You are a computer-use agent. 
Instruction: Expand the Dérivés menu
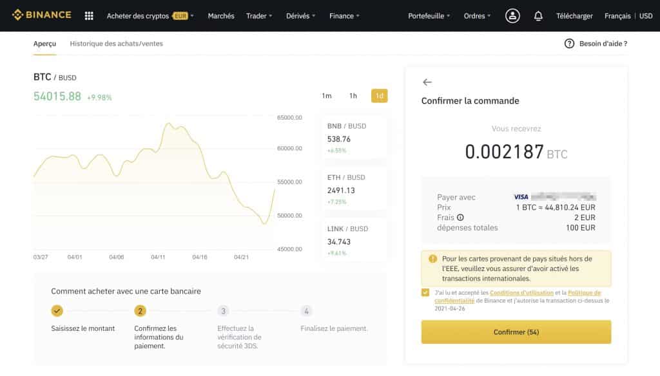point(298,15)
